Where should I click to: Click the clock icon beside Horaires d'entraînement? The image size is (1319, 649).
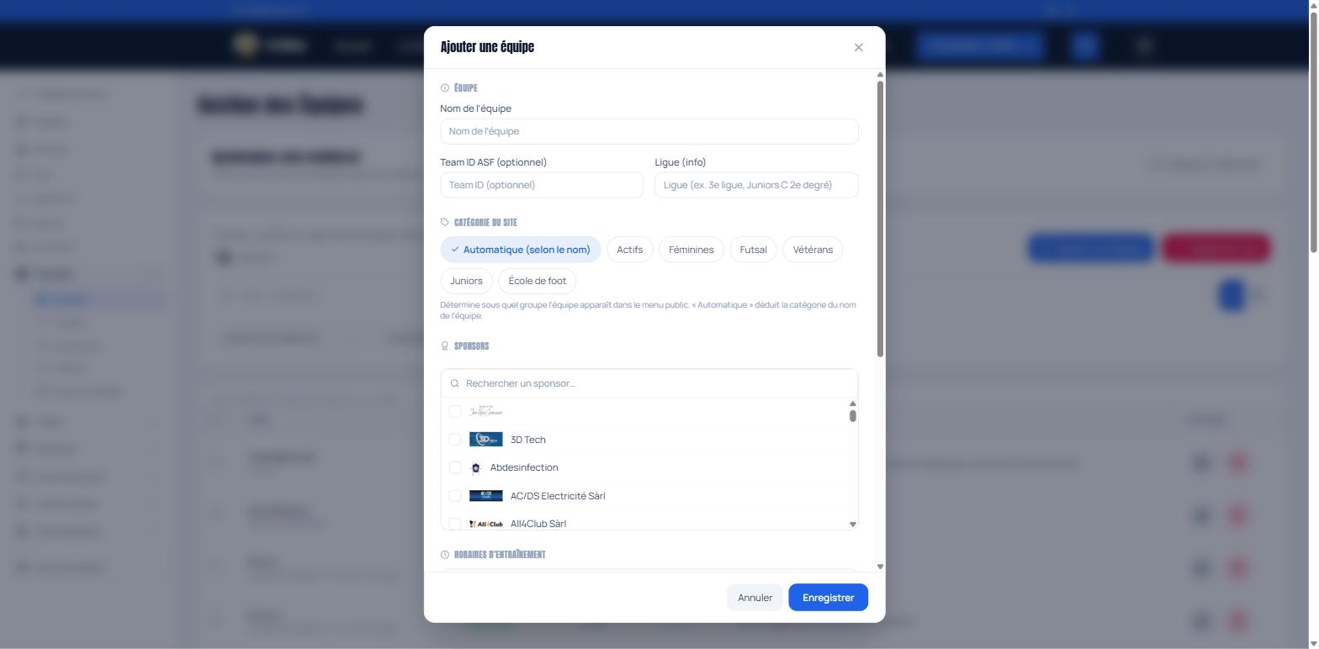coord(445,555)
